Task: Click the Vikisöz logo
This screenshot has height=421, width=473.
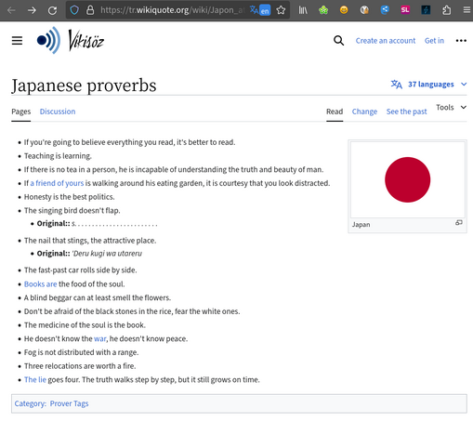Action: pos(71,40)
